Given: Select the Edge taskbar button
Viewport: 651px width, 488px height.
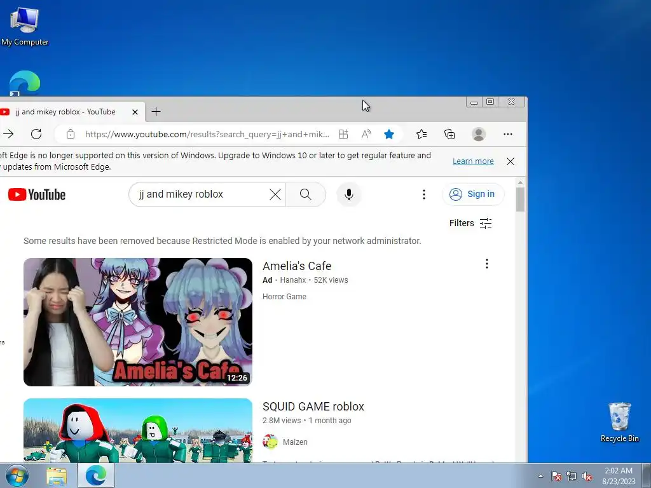Looking at the screenshot, I should (96, 475).
